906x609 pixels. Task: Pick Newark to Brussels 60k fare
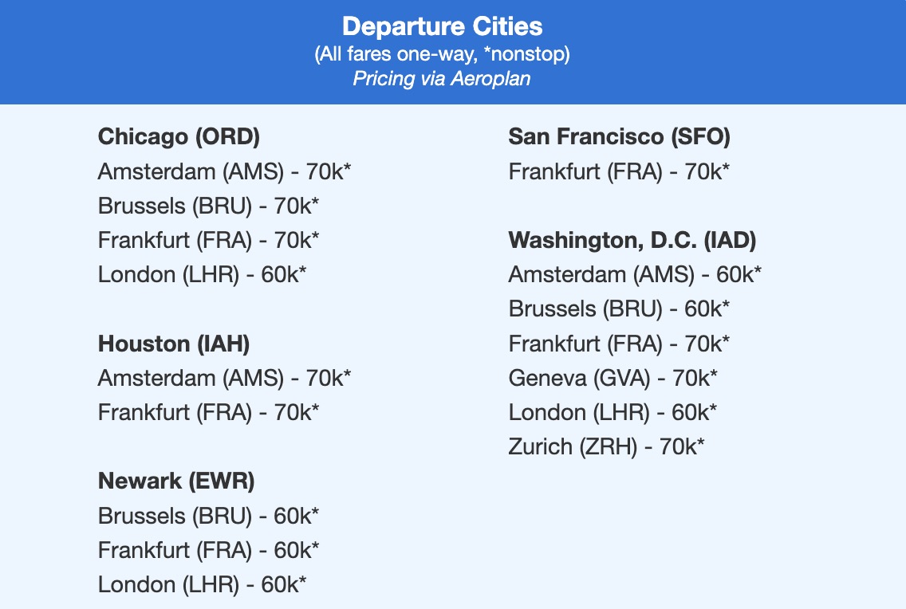coord(208,516)
